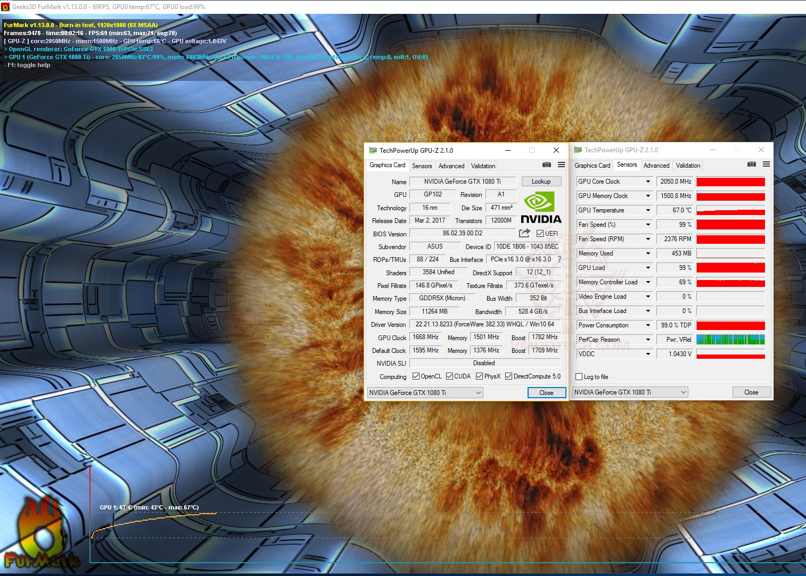Toggle the DirectCompute 5.0 checkbox
Image resolution: width=806 pixels, height=576 pixels.
coord(509,376)
